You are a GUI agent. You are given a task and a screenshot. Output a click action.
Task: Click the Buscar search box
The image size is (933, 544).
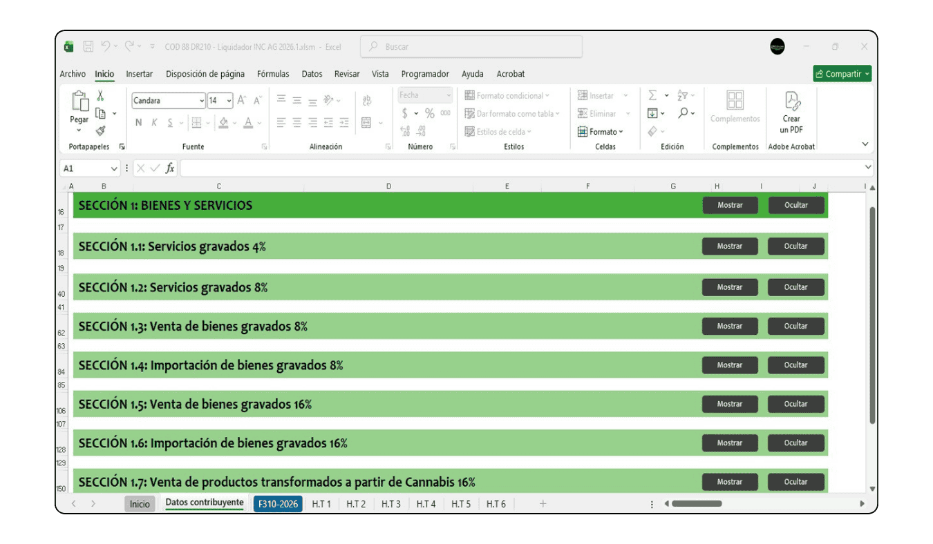471,47
